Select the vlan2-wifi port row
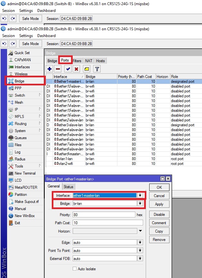202x278 pixels. click(124, 163)
